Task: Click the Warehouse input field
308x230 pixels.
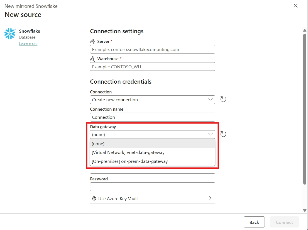Action: pos(153,66)
